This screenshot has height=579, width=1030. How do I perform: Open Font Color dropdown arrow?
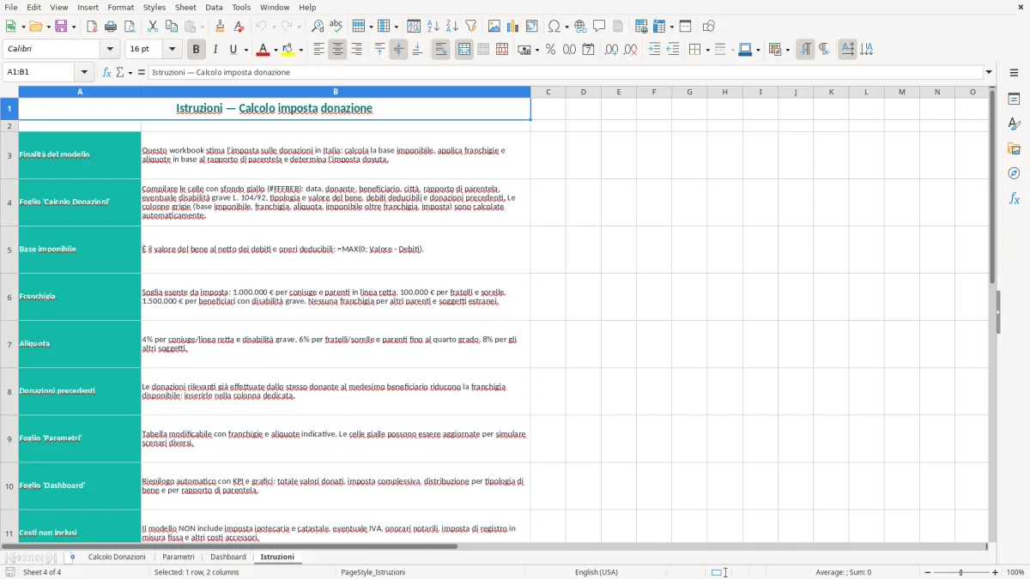coord(276,50)
